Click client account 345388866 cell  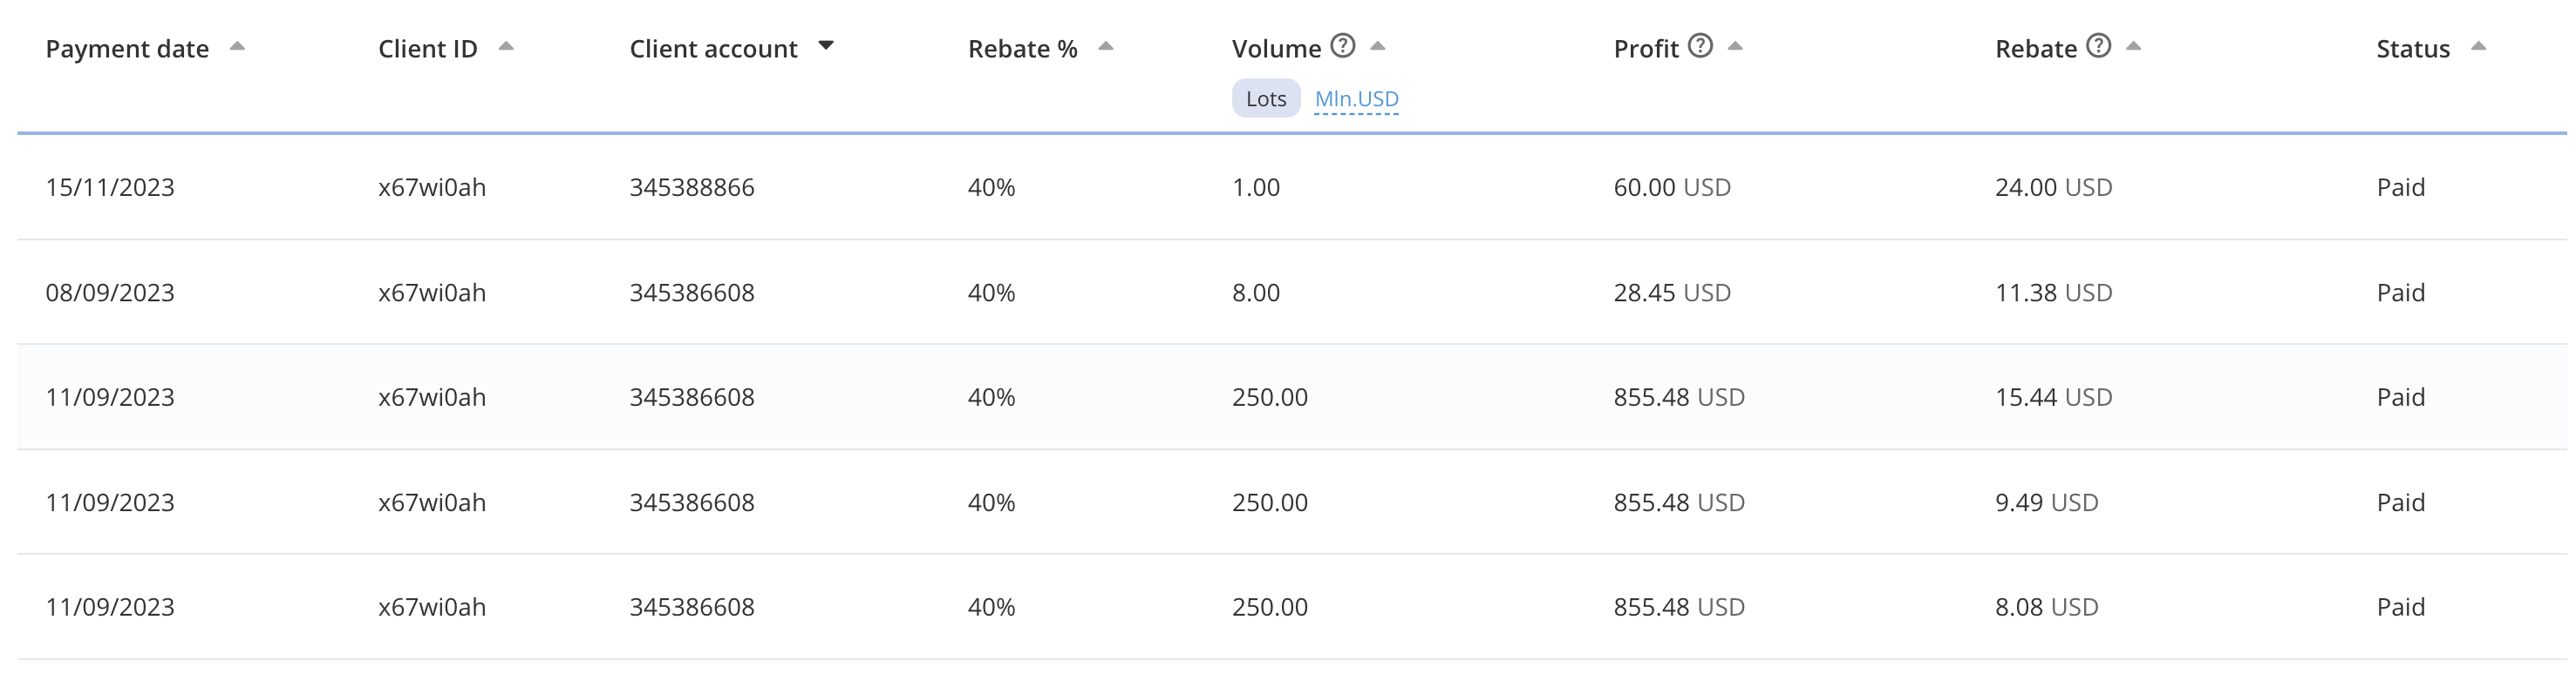691,188
